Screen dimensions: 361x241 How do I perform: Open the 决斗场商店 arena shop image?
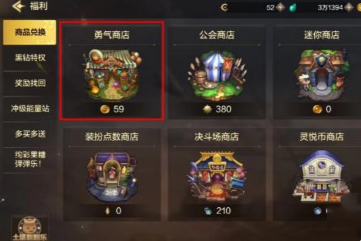click(x=217, y=177)
